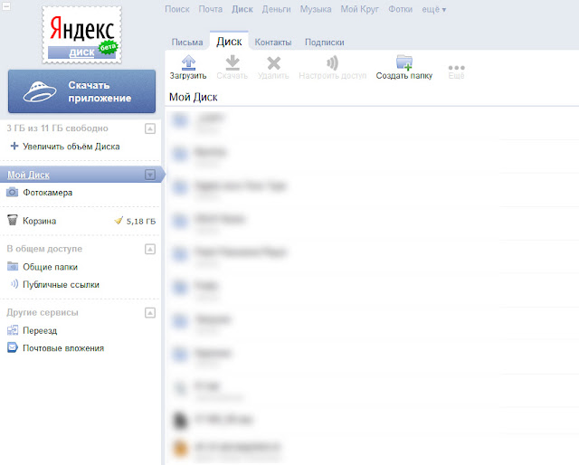Viewport: 579px width, 465px height.
Task: Open Музыка in top navigation
Action: [316, 9]
